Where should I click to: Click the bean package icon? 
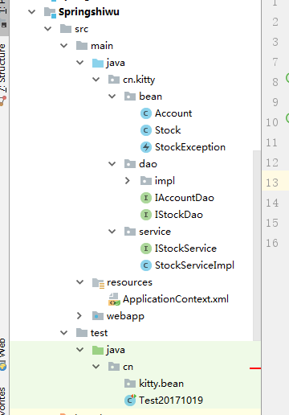click(130, 97)
